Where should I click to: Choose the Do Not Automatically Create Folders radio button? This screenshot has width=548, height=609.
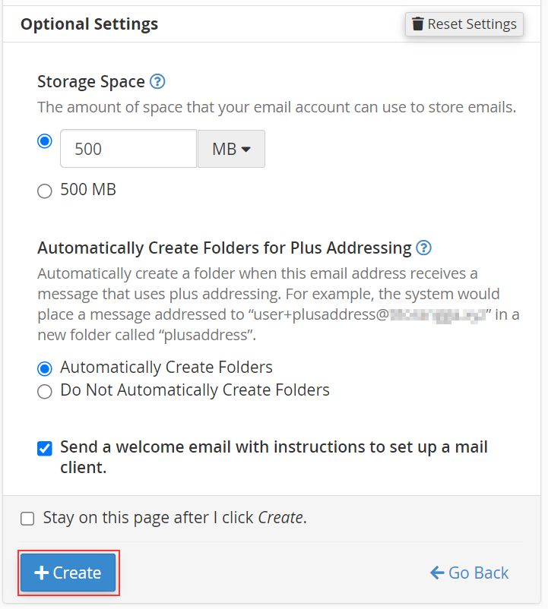[45, 392]
